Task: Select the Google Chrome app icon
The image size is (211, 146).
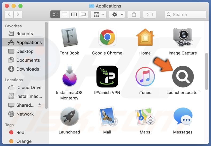Action: click(107, 37)
